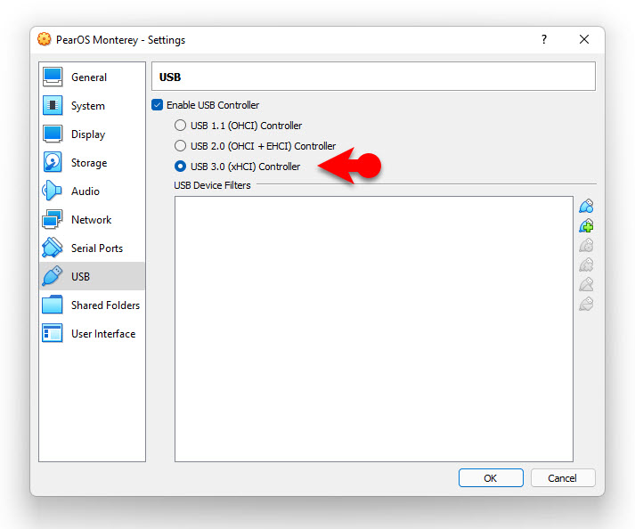This screenshot has height=529, width=635.
Task: Open the System settings category
Action: click(92, 106)
